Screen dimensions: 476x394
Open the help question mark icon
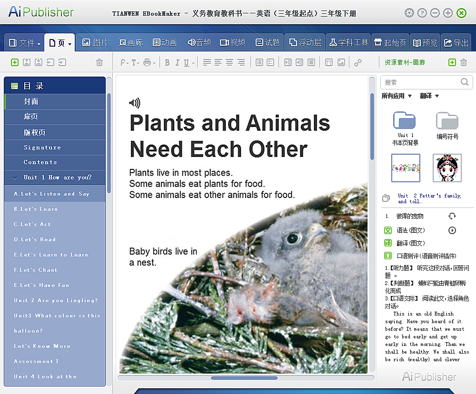point(422,13)
